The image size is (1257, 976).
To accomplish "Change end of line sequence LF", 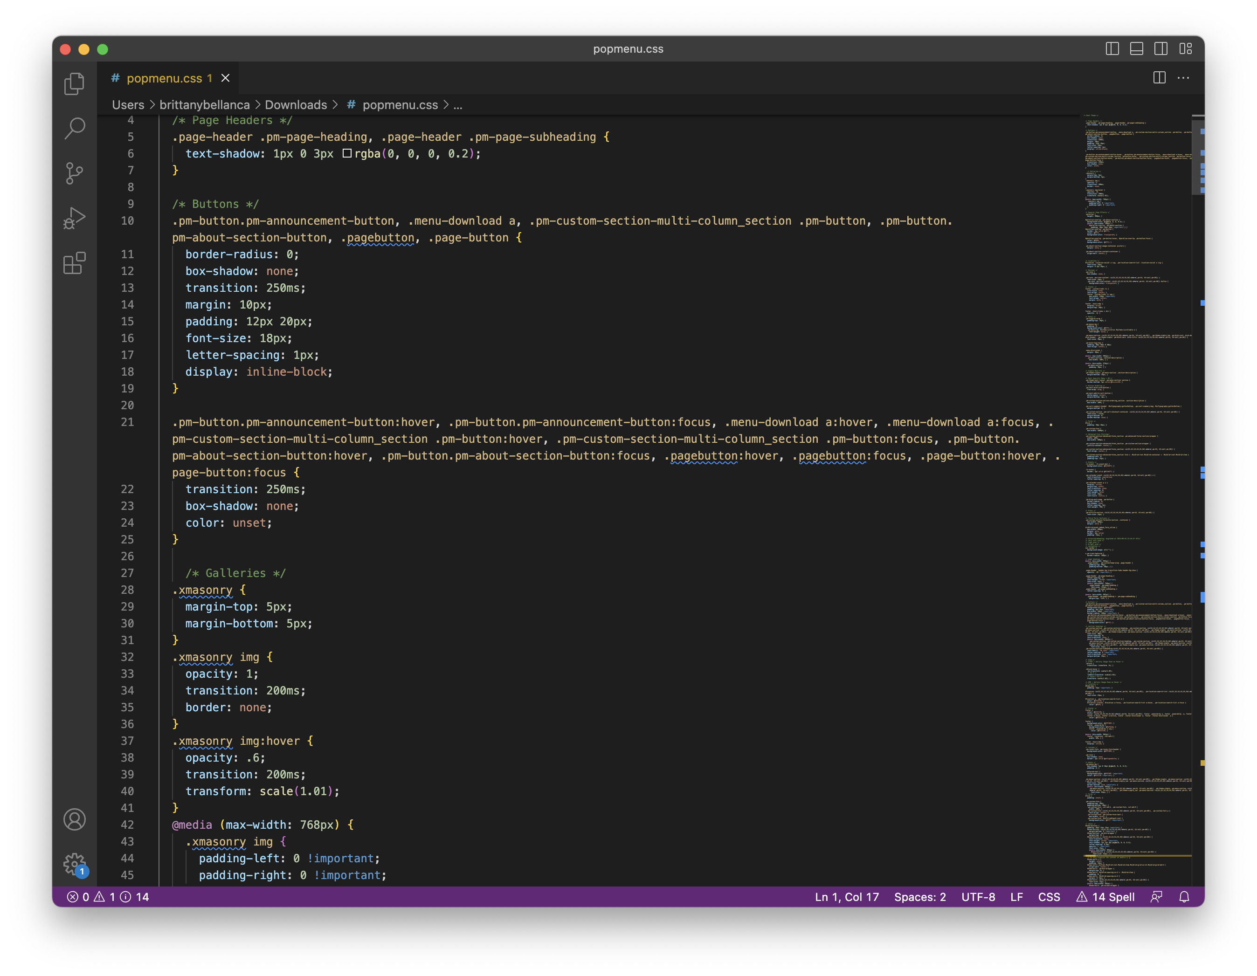I will coord(1016,897).
